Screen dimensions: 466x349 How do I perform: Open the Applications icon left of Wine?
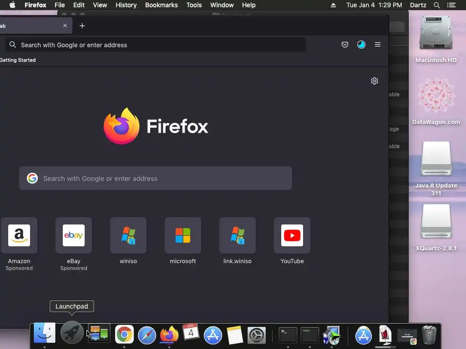tap(364, 335)
